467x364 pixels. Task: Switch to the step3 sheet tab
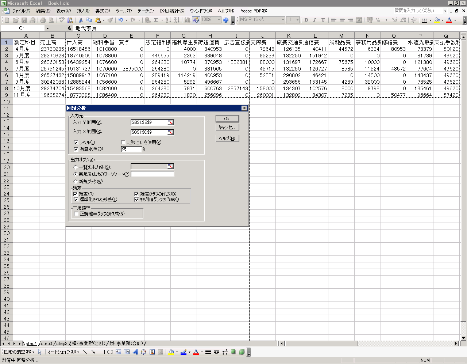[46, 344]
